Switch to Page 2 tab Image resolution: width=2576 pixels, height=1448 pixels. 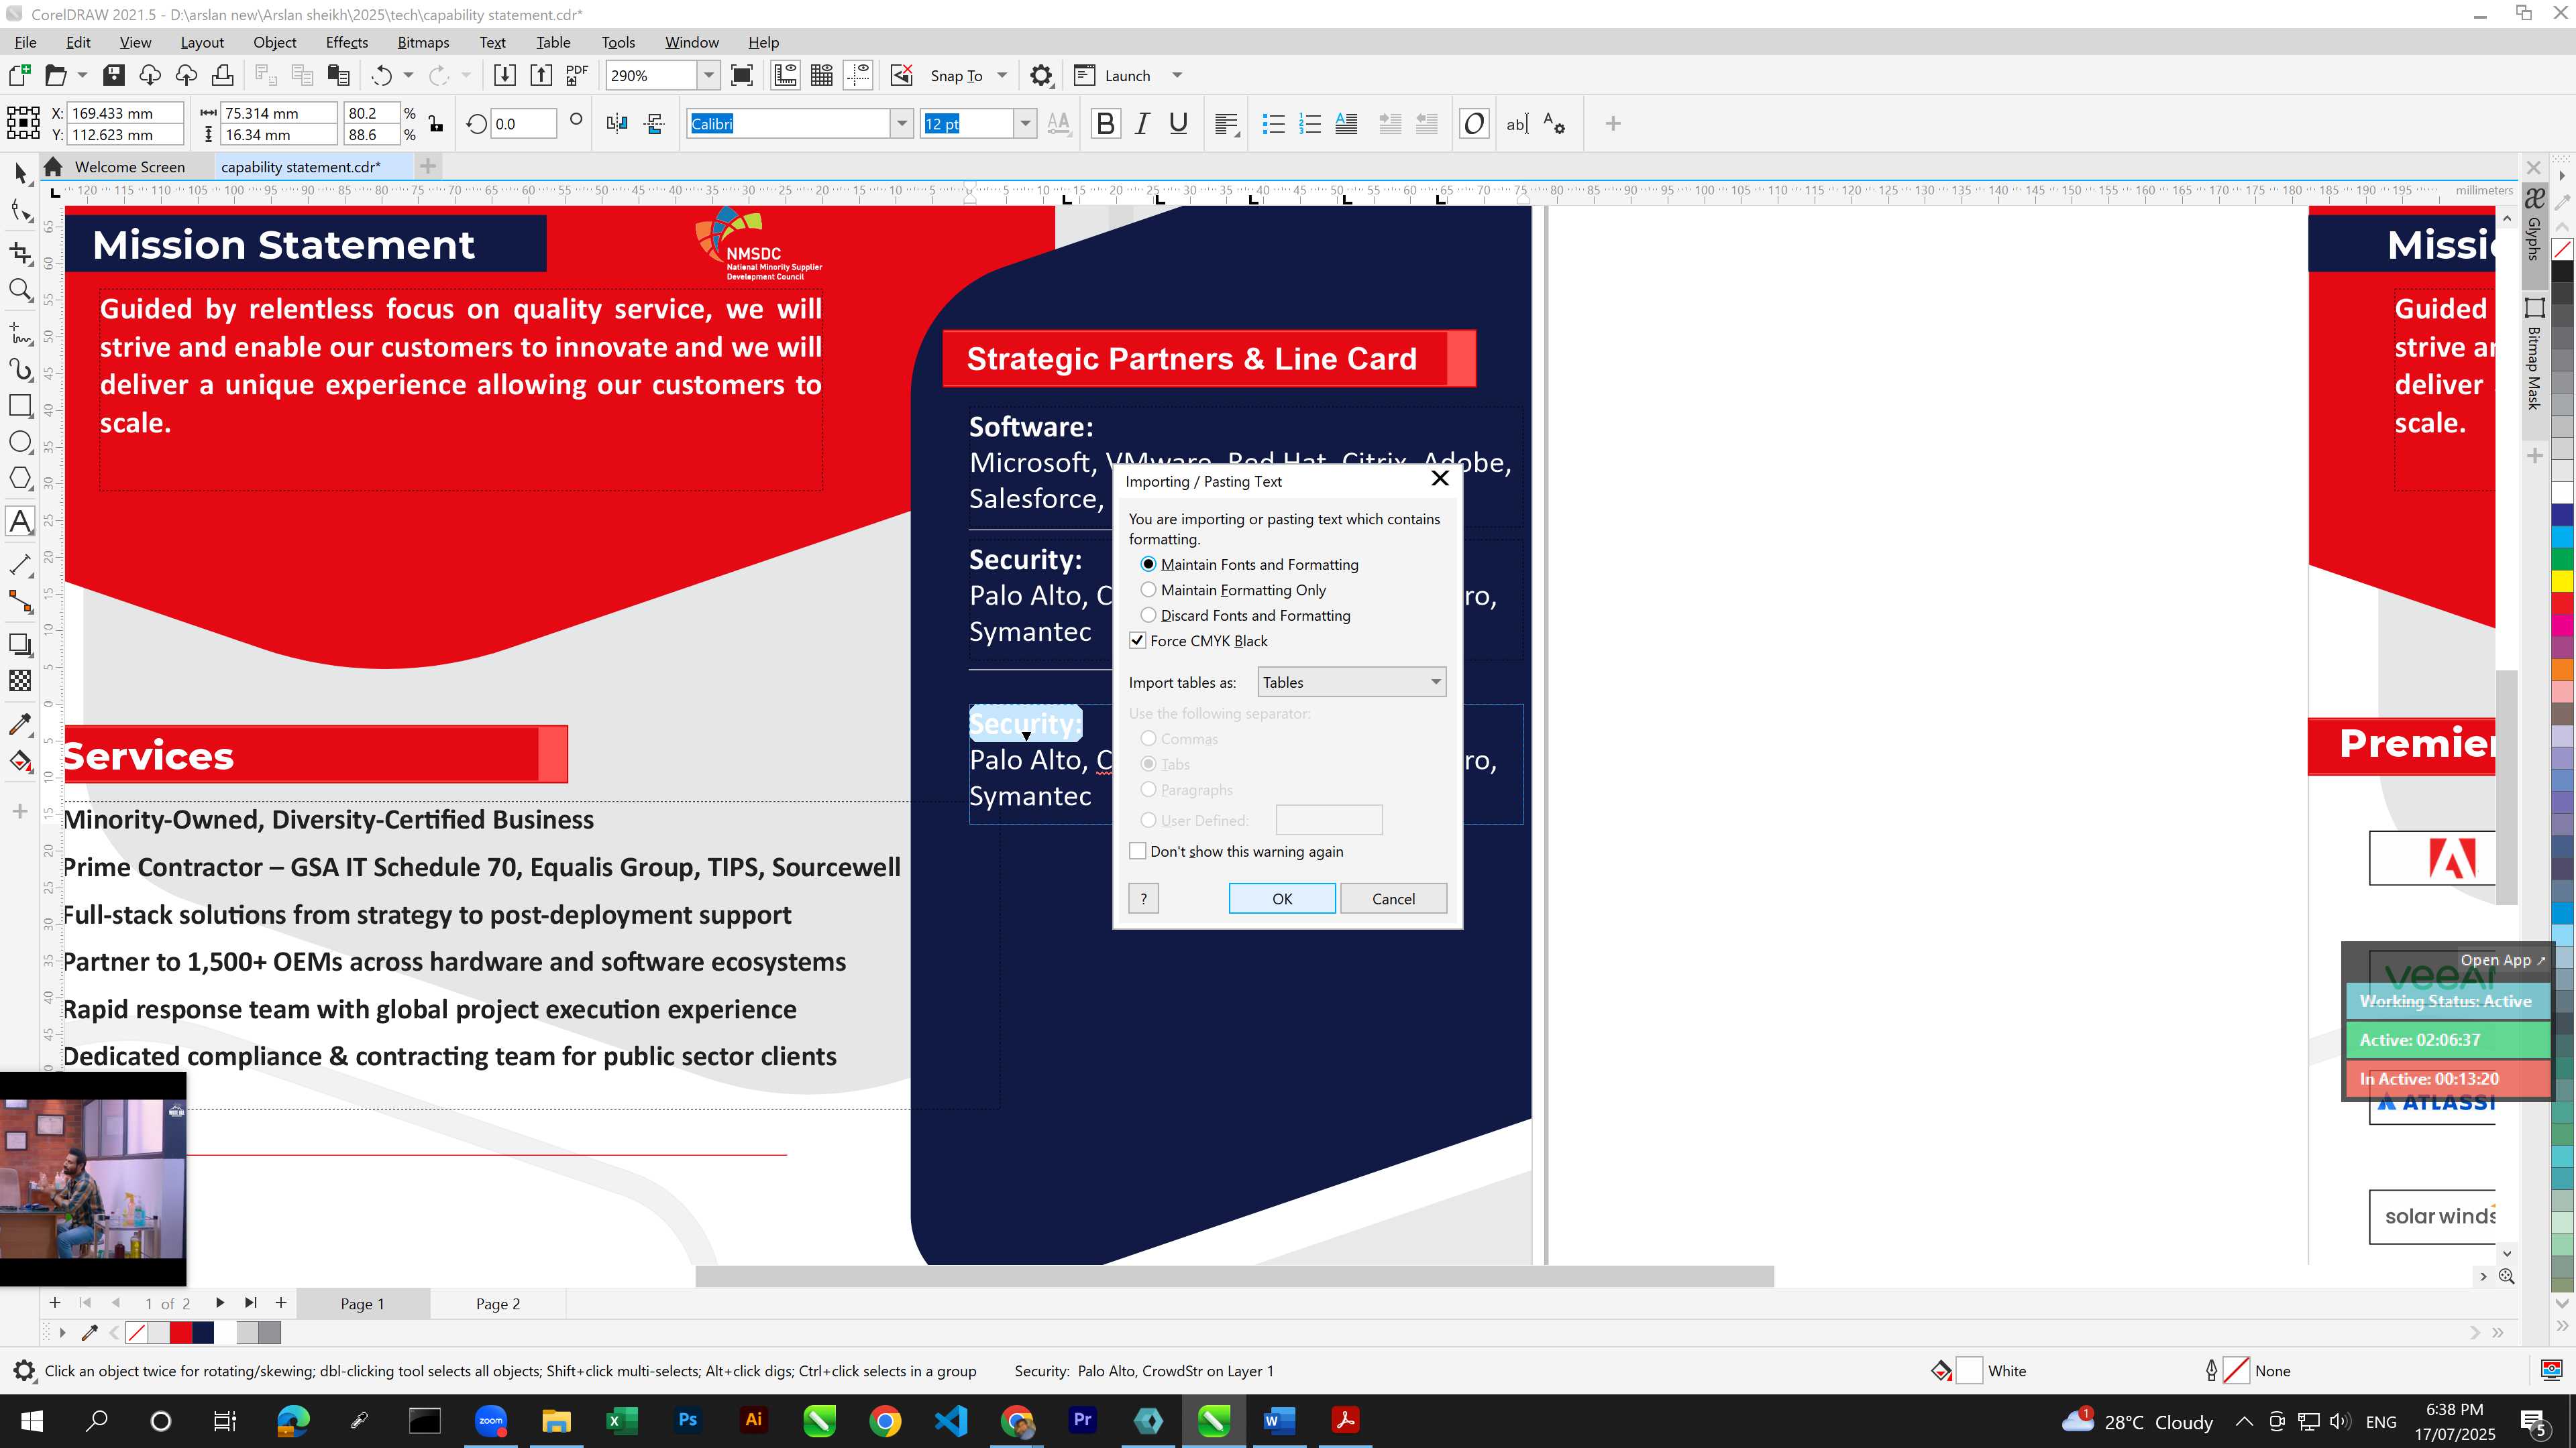498,1303
